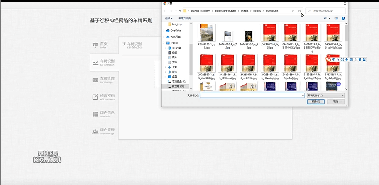Collapse the 此电脑 tree node
Screen dimensions: 379x185
click(x=164, y=43)
